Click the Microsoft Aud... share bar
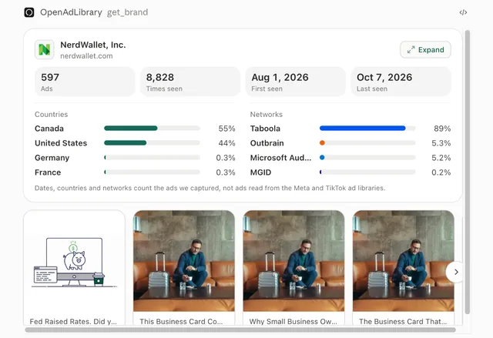This screenshot has width=493, height=338. point(367,157)
